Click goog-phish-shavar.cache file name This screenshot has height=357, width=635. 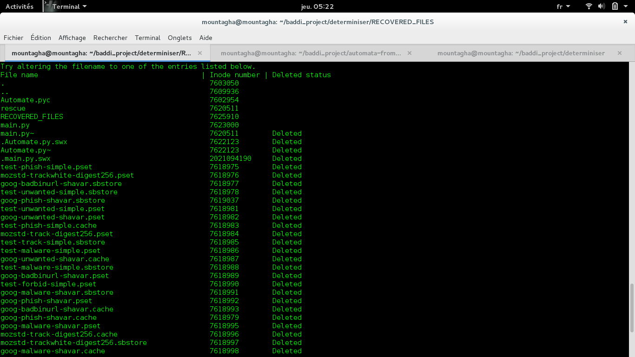point(48,317)
